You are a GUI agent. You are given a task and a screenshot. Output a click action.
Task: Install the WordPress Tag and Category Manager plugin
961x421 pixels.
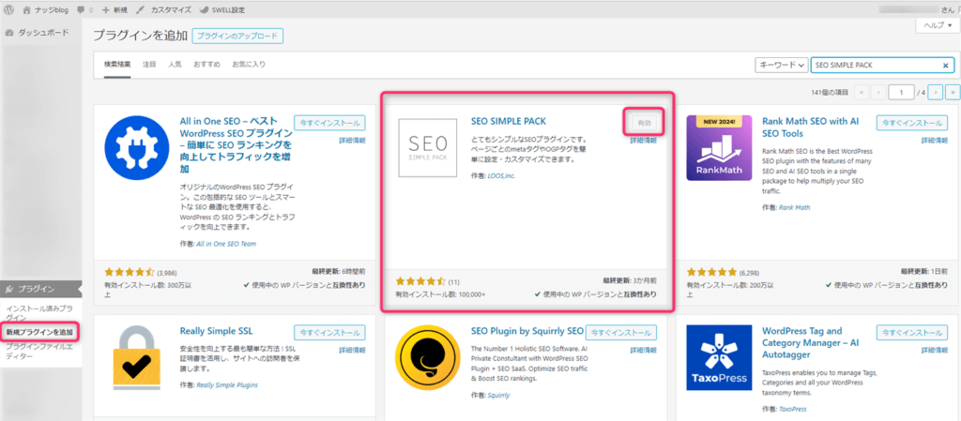click(912, 333)
